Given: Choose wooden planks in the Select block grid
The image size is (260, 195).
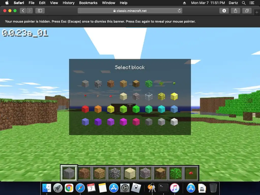Looking at the screenshot, I should (x=123, y=84).
